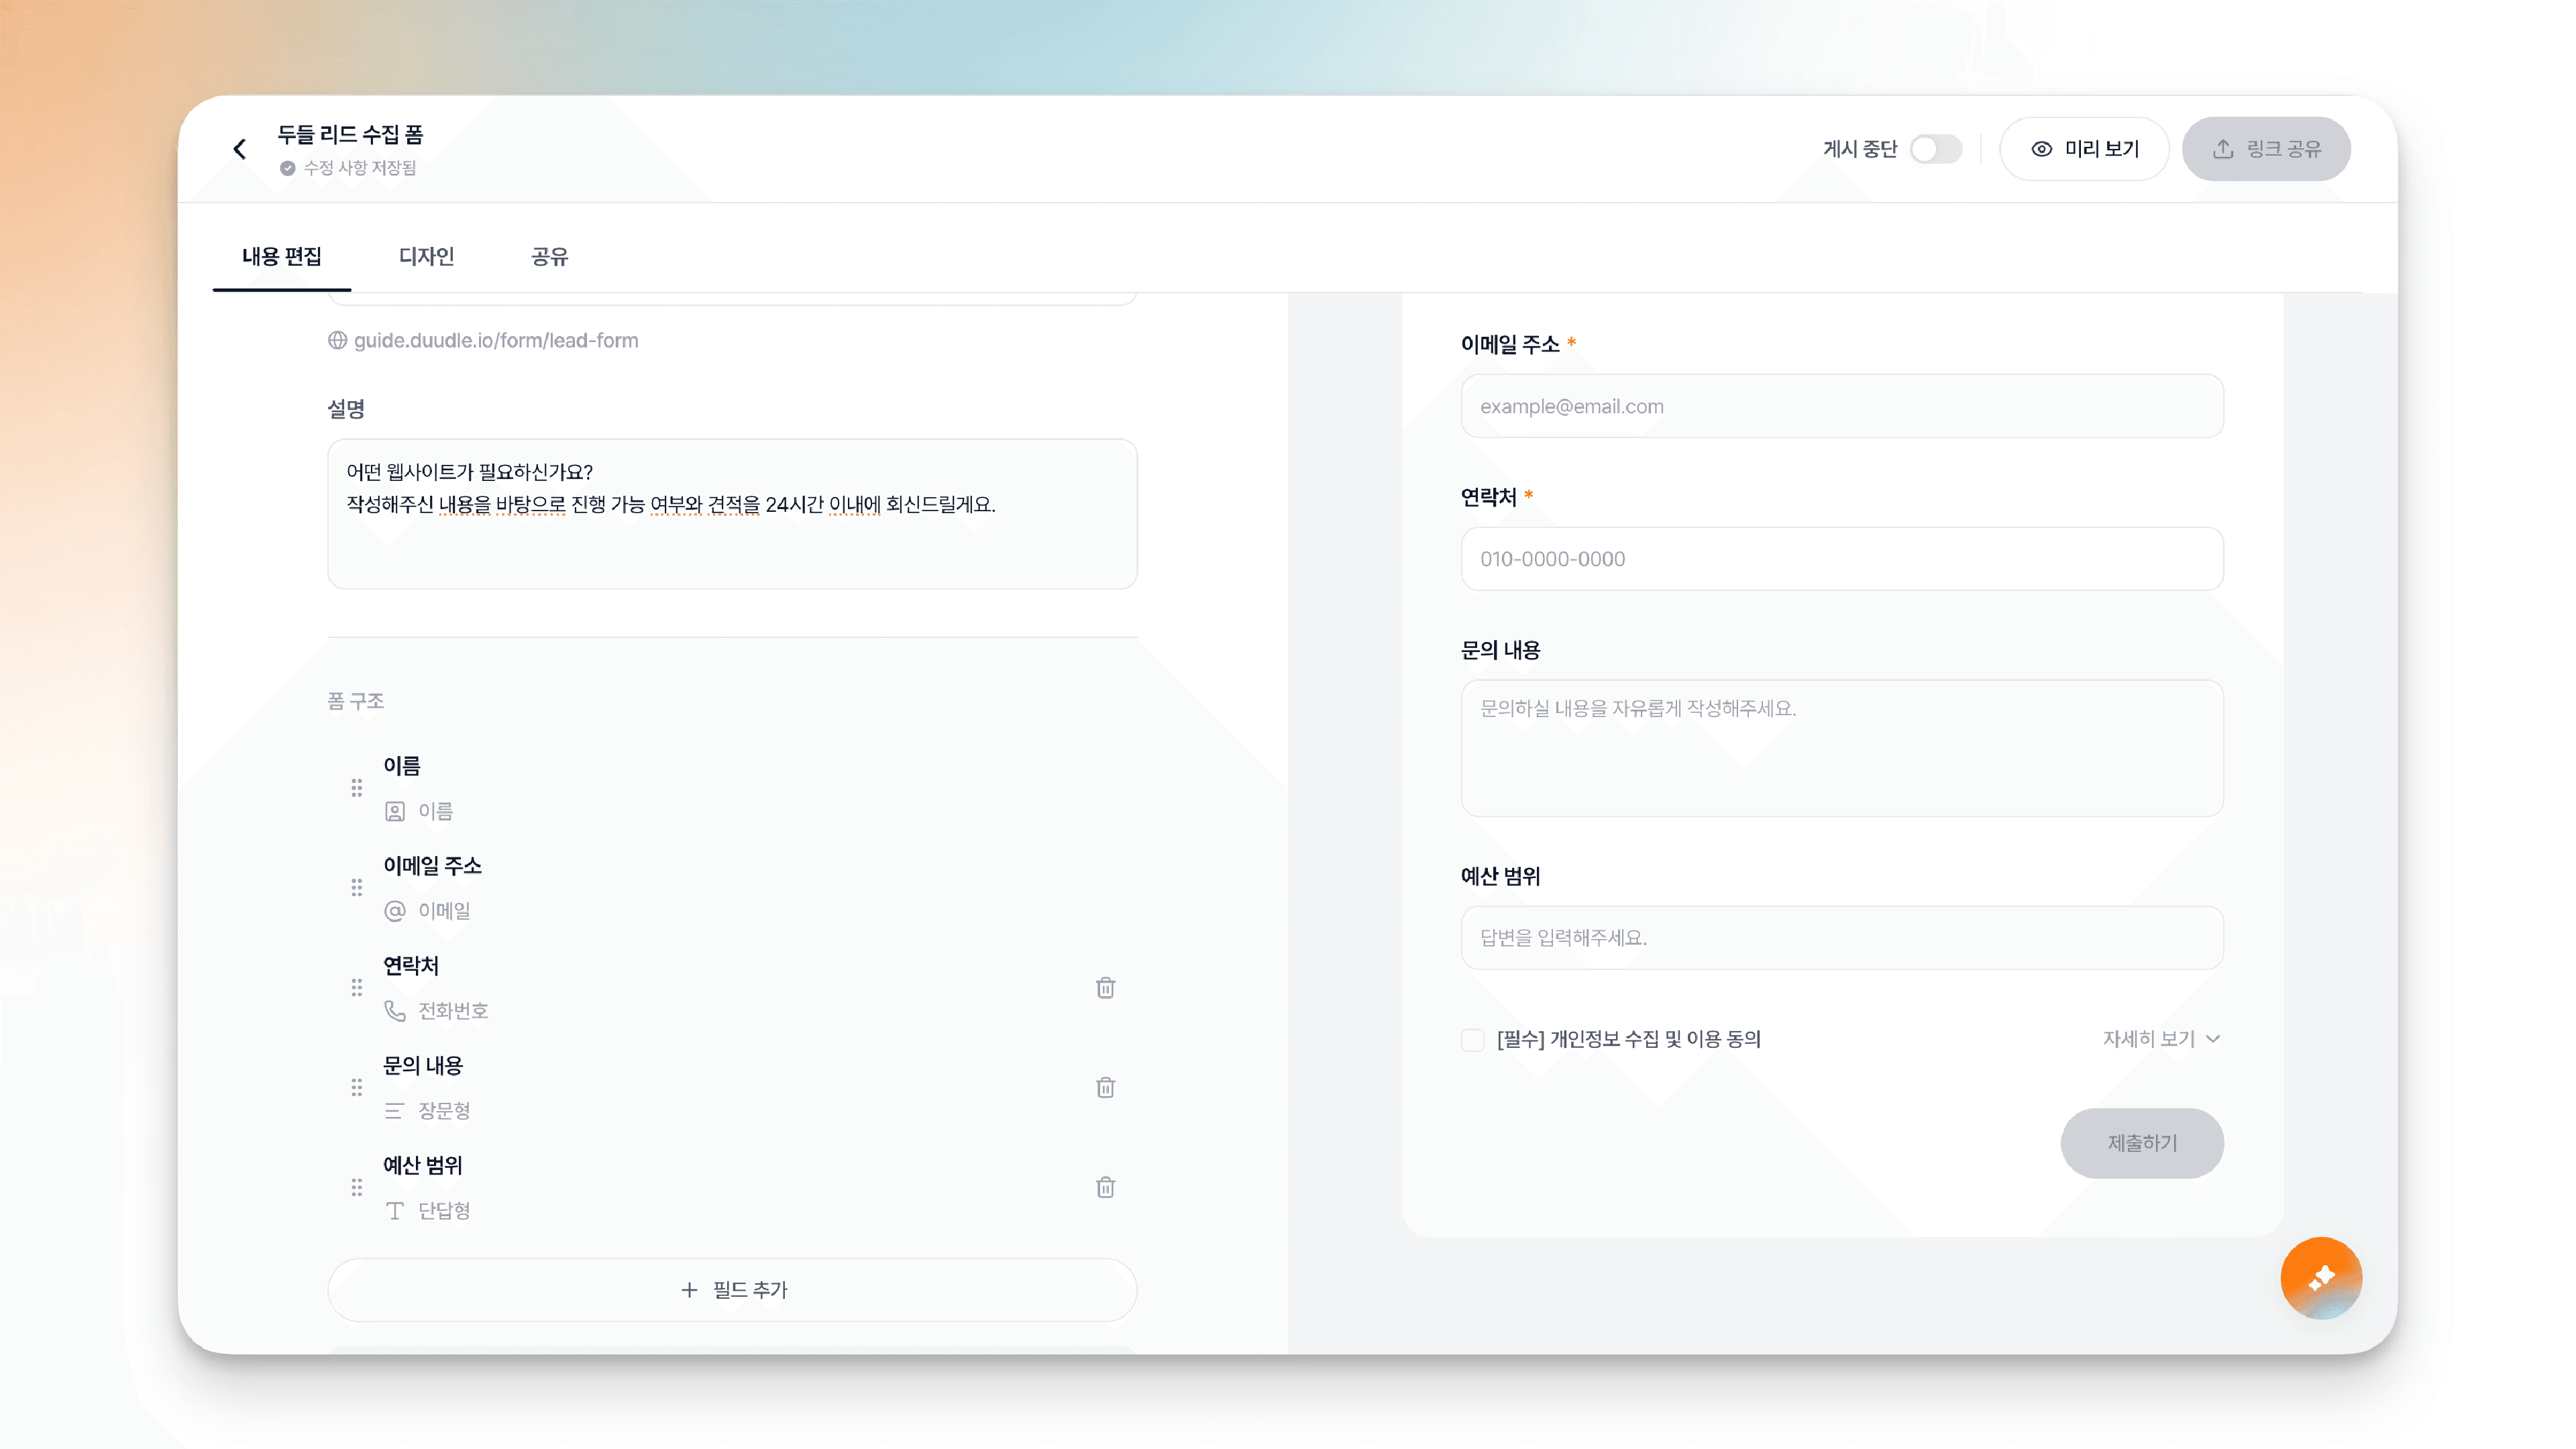Click the saved-status check icon under title
This screenshot has width=2576, height=1449.
click(288, 168)
